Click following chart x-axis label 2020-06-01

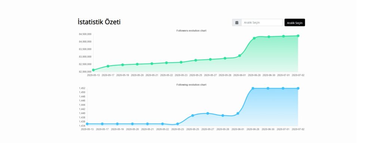(238, 129)
